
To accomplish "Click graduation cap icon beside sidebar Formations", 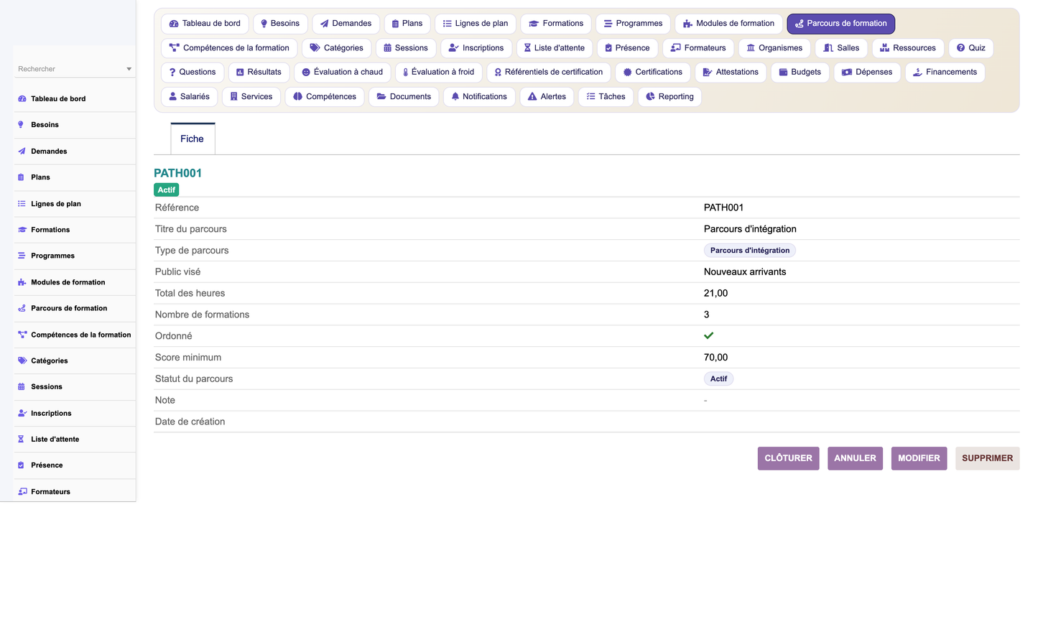I will [x=22, y=230].
